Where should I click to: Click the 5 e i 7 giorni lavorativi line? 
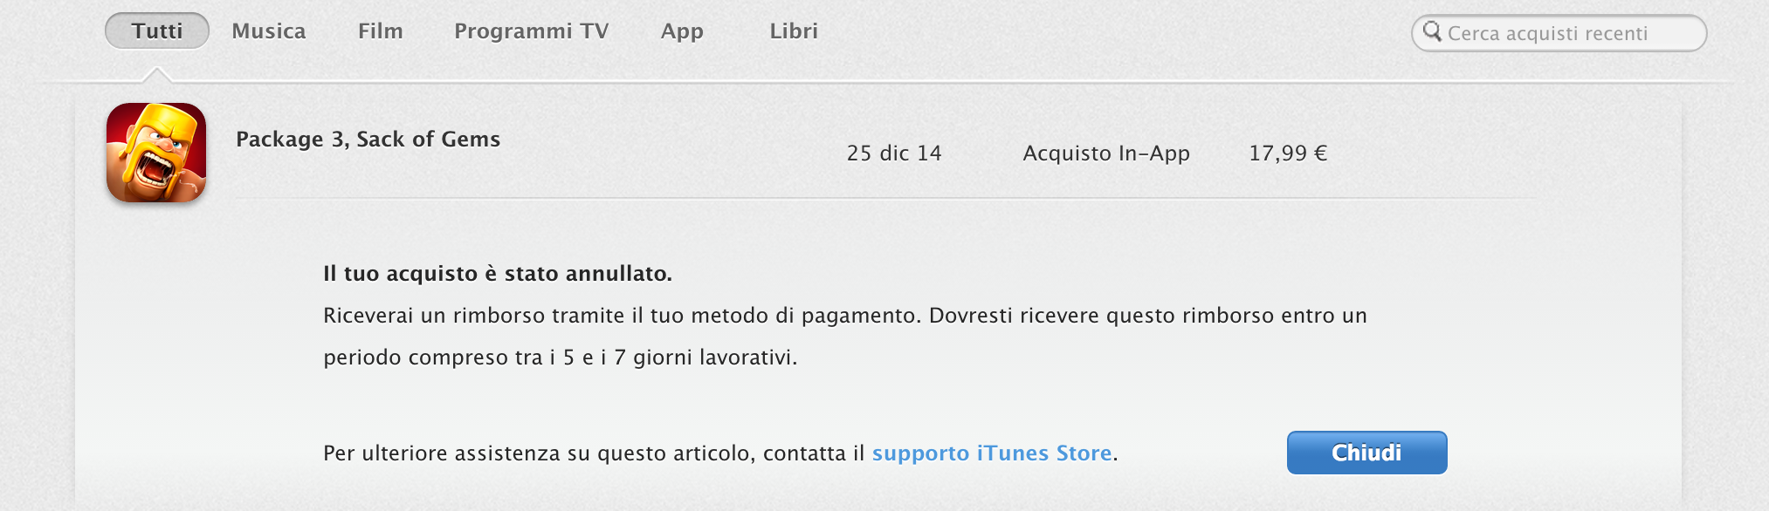[560, 358]
